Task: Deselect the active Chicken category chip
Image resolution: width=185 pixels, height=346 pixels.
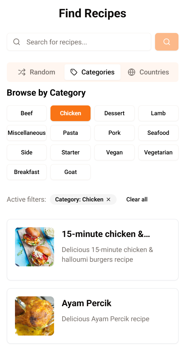Action: click(70, 113)
